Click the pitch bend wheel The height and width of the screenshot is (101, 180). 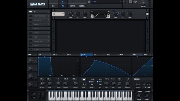(x=39, y=95)
